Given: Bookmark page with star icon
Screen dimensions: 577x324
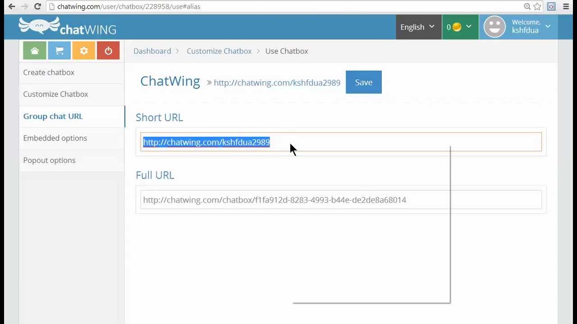Looking at the screenshot, I should point(537,6).
